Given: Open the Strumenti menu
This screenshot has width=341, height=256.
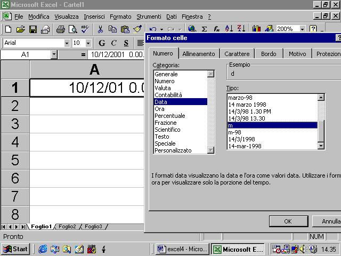Looking at the screenshot, I should pos(149,17).
